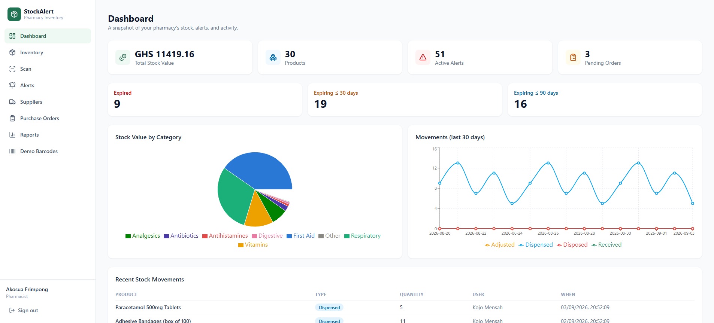
Task: Toggle the Received series legend
Action: [x=606, y=245]
